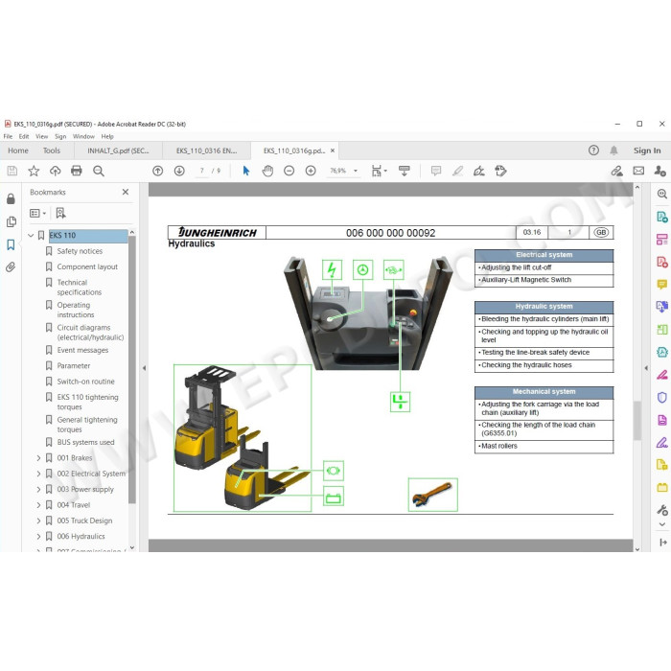Go to the Home tab
The width and height of the screenshot is (671, 671).
pyautogui.click(x=18, y=150)
